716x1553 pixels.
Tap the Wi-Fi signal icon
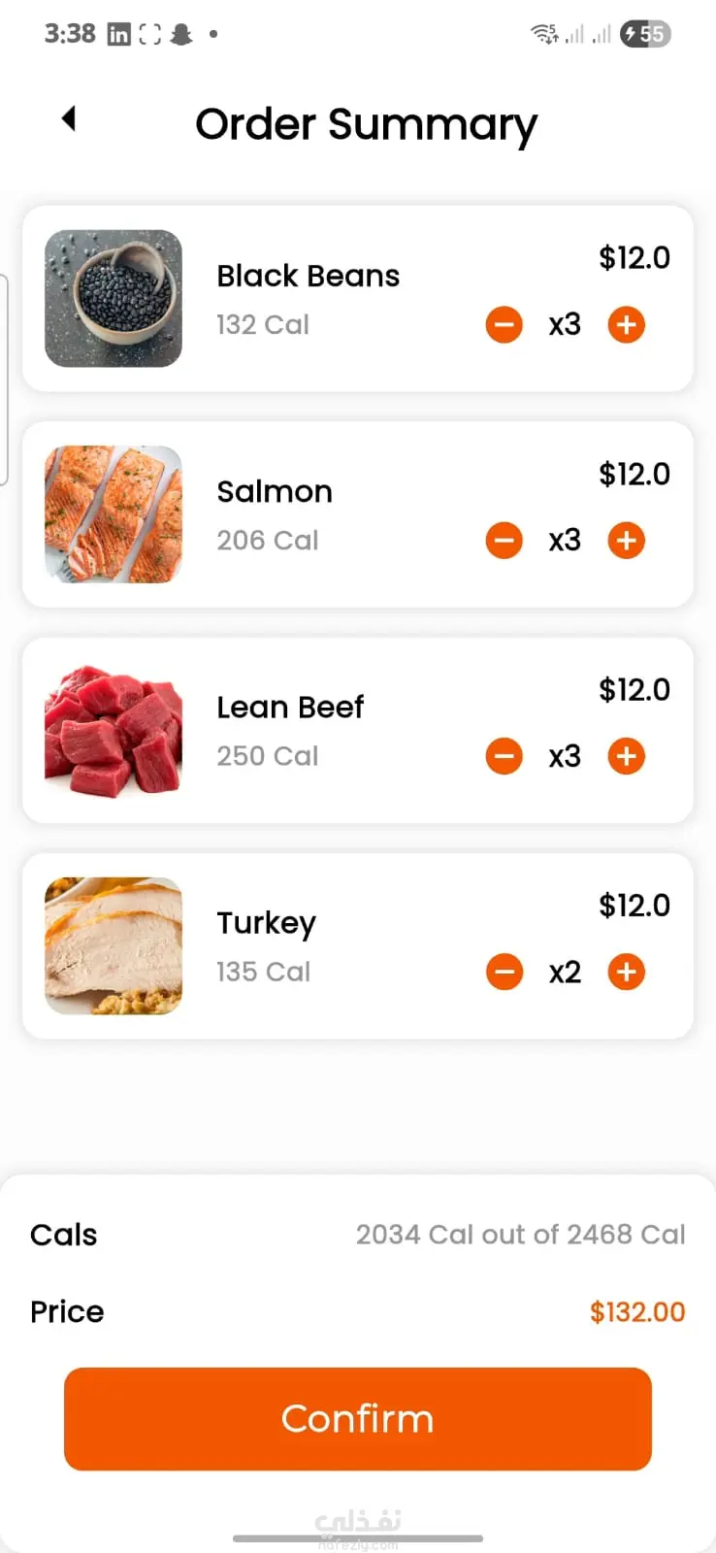coord(544,35)
